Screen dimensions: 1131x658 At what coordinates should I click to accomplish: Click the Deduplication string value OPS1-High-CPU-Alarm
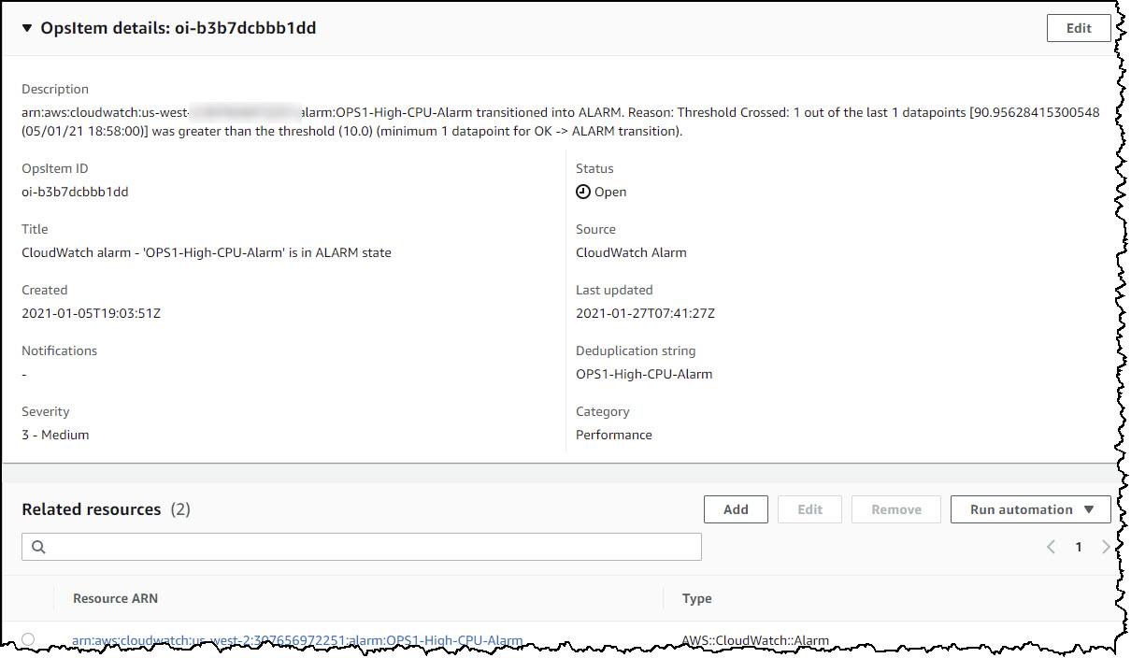[644, 374]
